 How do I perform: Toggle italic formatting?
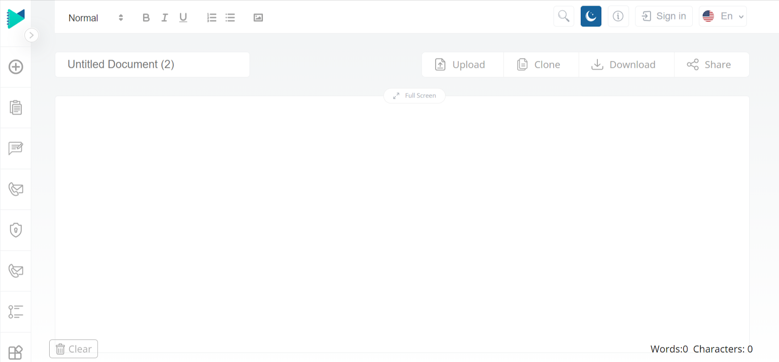pos(165,18)
